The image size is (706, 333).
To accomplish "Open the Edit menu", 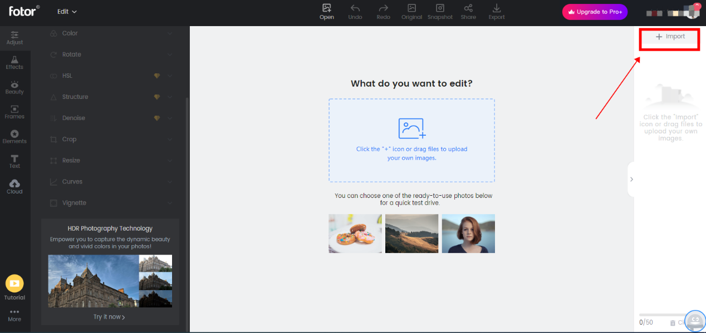I will tap(66, 11).
